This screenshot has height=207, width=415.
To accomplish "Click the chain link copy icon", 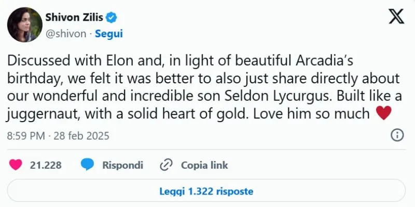I will pyautogui.click(x=166, y=165).
